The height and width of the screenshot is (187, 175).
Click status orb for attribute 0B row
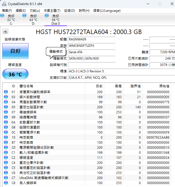point(6,127)
